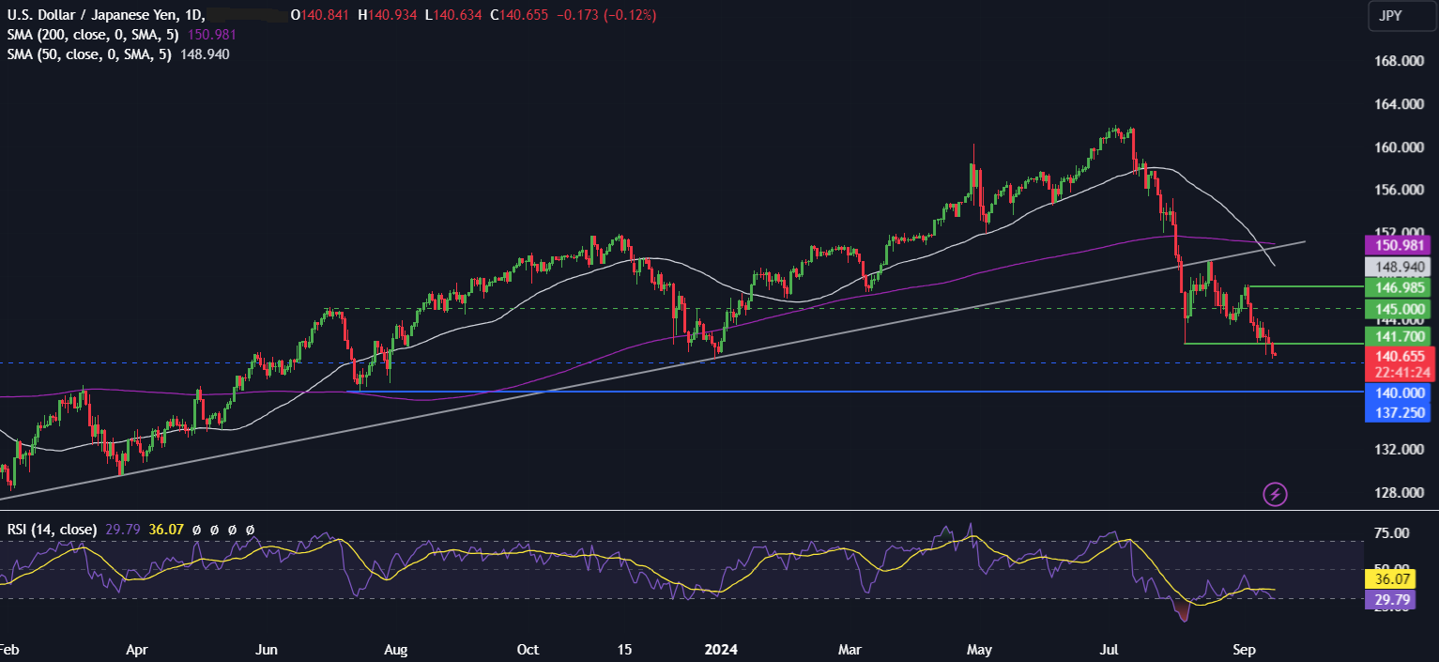
Task: Click Oct on the time axis
Action: click(528, 649)
